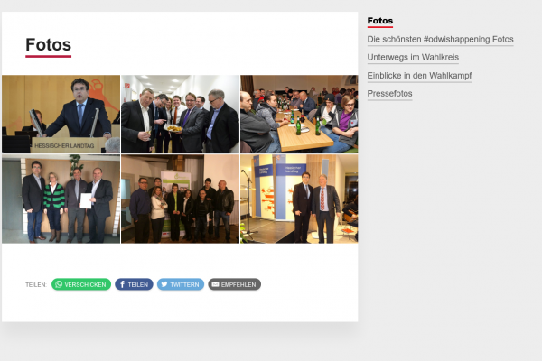Go to 'Einblicke in den Wahlkampf'

(419, 76)
